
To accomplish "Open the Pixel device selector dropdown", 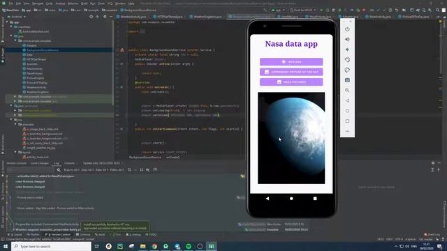I will point(303,10).
